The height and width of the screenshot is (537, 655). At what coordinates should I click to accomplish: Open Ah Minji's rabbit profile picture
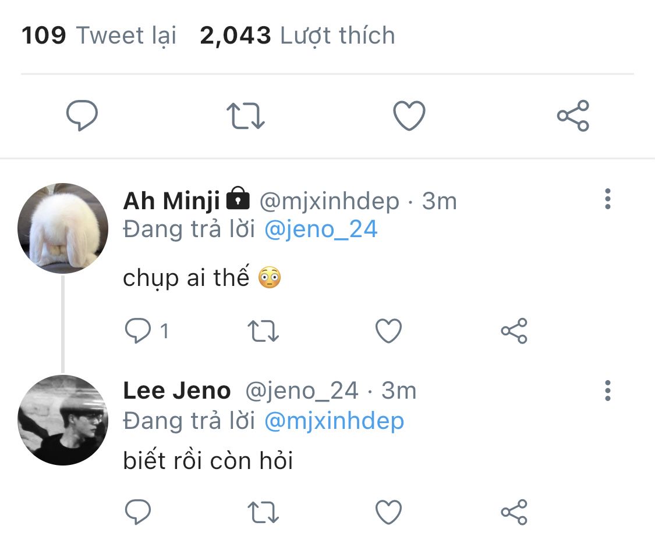pos(63,228)
